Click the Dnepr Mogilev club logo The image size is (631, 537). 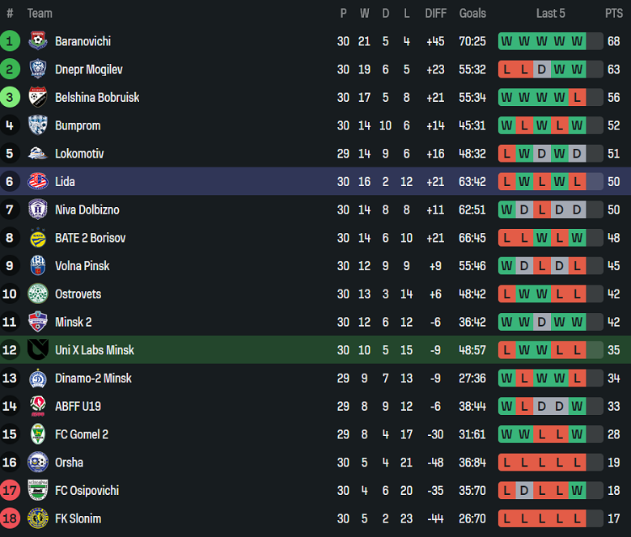(x=38, y=70)
